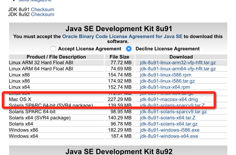Click Linux ARM 64 Hard Float ABI row label
The height and width of the screenshot is (155, 236).
[41, 69]
